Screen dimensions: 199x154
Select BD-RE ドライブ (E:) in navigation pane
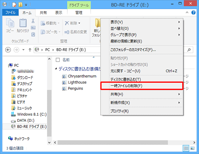point(25,127)
